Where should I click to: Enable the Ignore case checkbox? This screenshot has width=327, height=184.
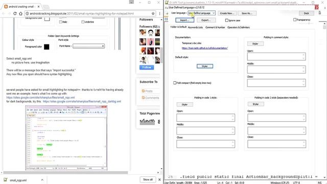point(227,20)
